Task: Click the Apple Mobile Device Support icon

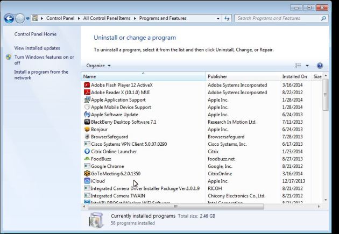Action: coord(87,107)
